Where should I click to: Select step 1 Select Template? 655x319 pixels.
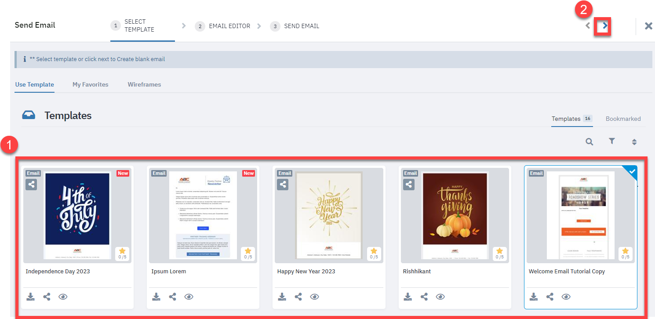pos(142,25)
